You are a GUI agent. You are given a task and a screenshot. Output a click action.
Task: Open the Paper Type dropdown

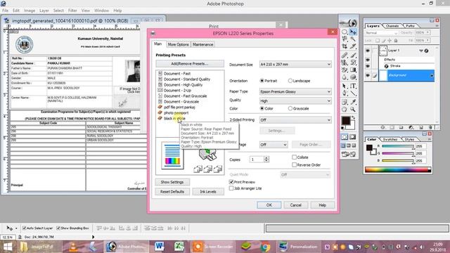tap(295, 92)
